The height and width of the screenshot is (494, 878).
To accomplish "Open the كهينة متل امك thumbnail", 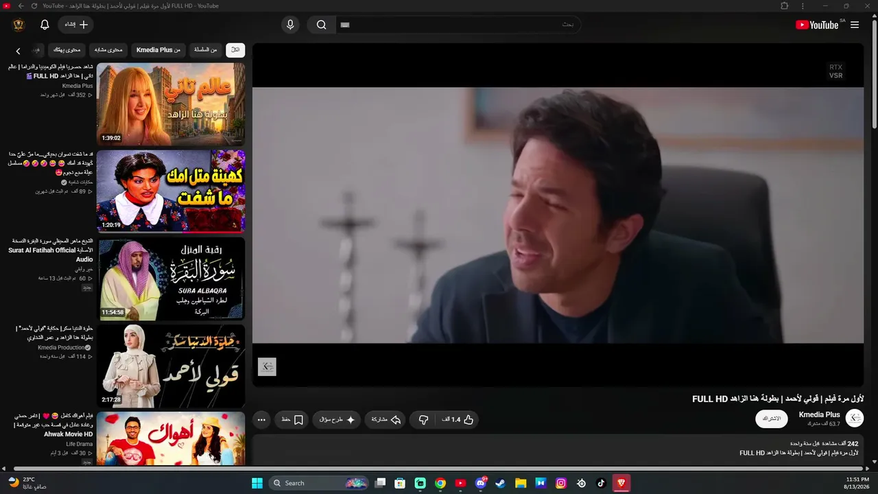I will click(171, 191).
